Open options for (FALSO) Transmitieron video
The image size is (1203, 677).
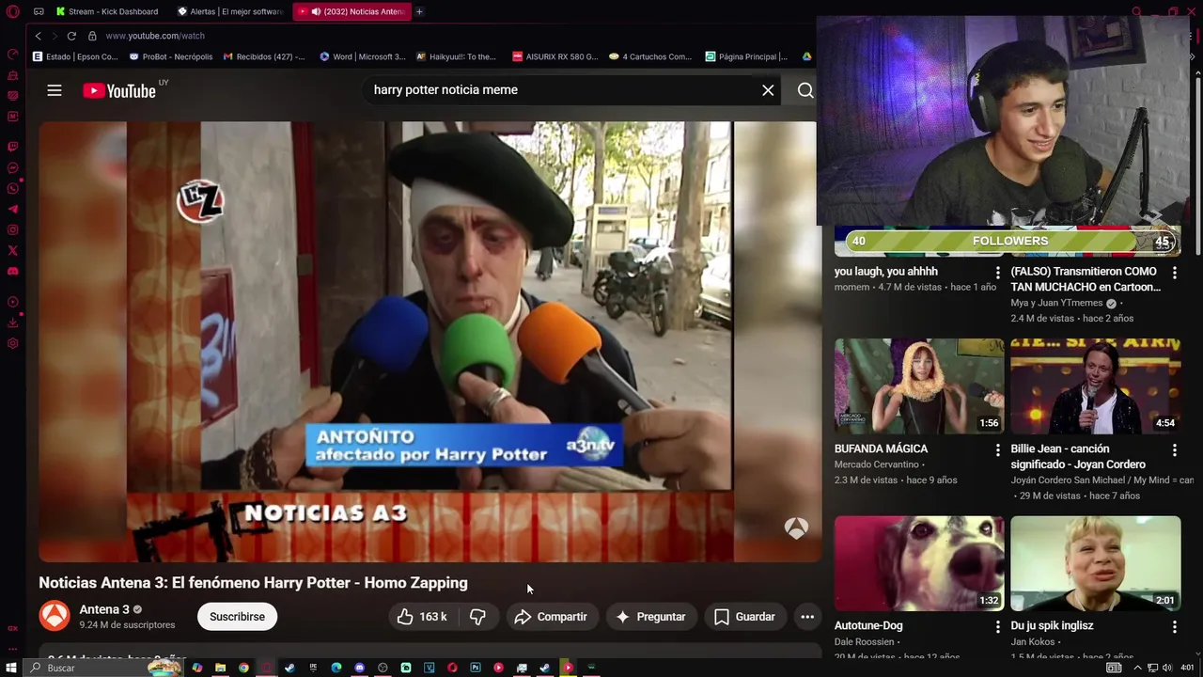click(1174, 272)
